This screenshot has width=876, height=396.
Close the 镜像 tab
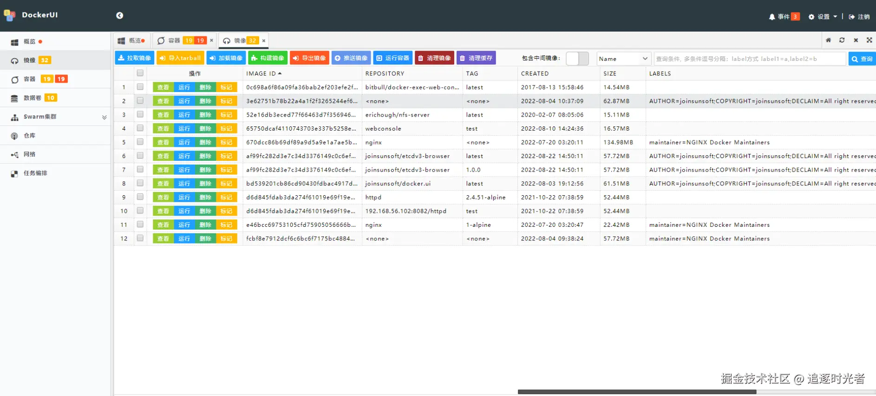pos(264,41)
